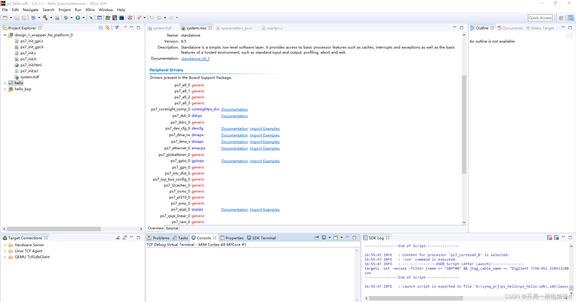Screen dimensions: 576x302
Task: Open the SDK Terminal tab
Action: coord(261,238)
